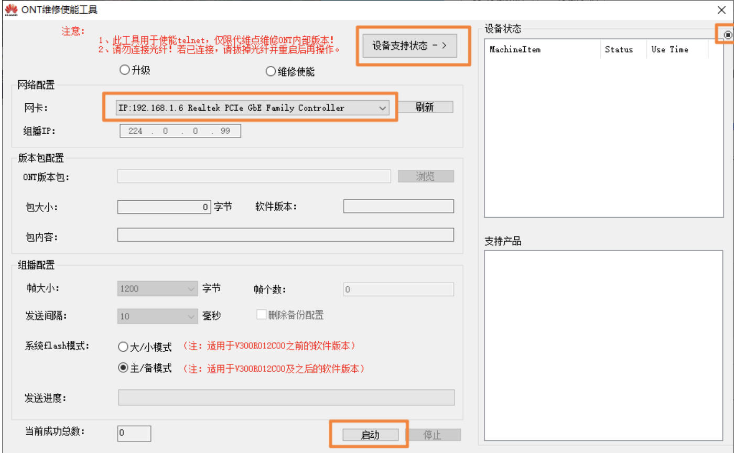
Task: Choose 主/备模式 flash mode
Action: [x=123, y=368]
